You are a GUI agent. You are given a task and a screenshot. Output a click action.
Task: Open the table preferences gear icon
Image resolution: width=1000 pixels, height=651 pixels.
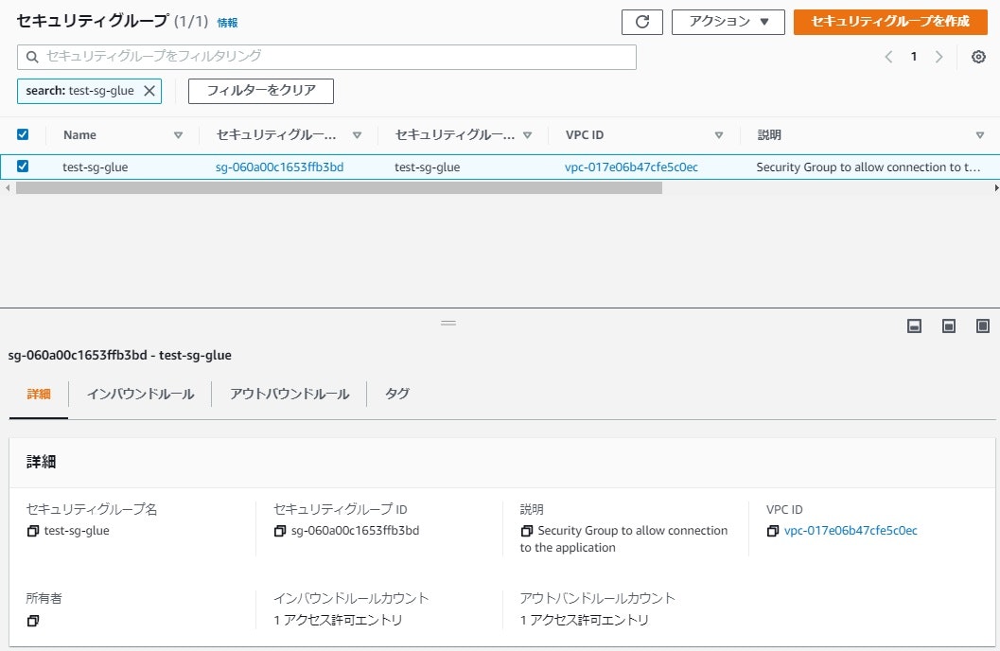(x=978, y=57)
